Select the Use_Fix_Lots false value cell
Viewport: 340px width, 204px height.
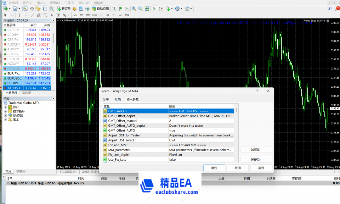(201, 160)
